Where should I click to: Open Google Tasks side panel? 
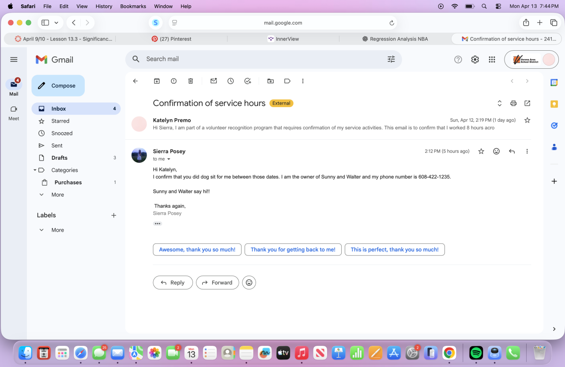(x=554, y=125)
